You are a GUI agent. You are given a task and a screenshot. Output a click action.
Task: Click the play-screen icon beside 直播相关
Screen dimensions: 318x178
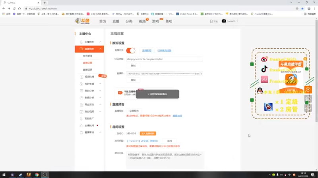click(81, 49)
